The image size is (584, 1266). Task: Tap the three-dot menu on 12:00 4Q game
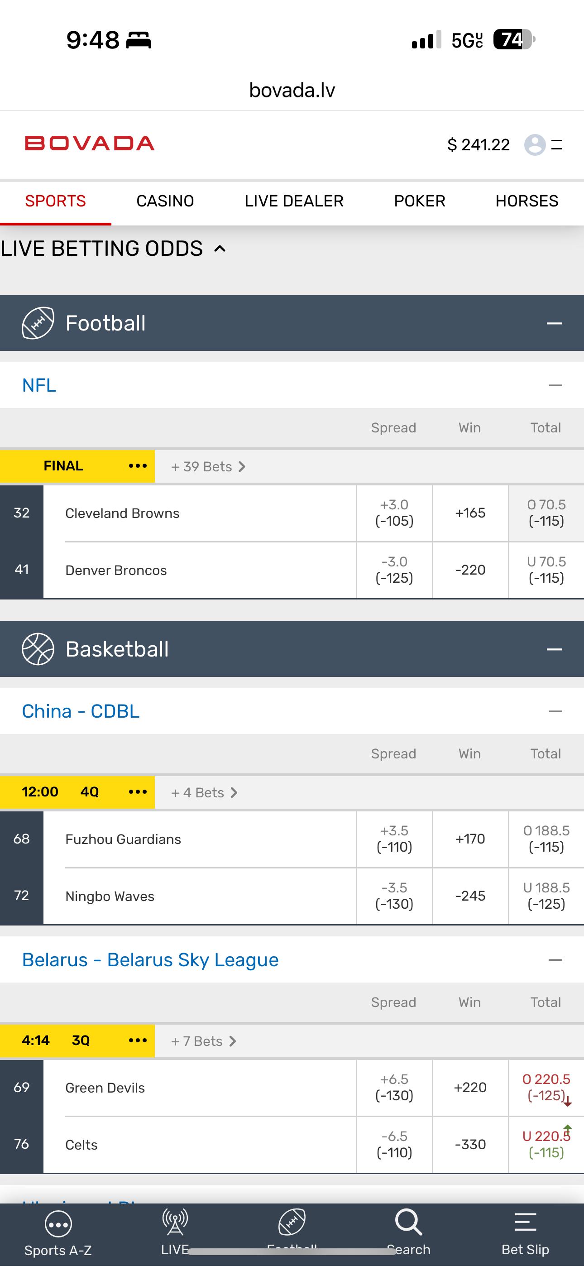click(x=138, y=792)
